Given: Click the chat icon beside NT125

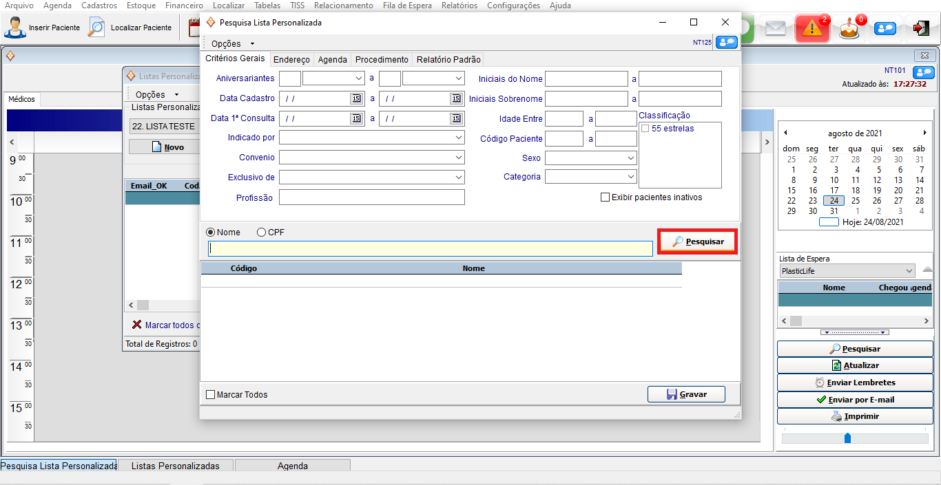Looking at the screenshot, I should pos(726,42).
